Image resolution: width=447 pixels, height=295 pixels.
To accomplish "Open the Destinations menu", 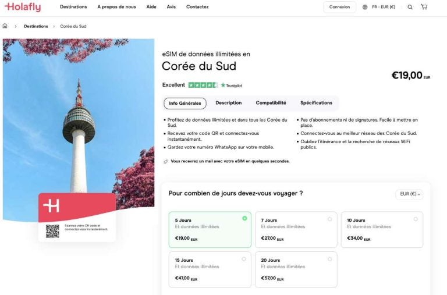I will 73,7.
